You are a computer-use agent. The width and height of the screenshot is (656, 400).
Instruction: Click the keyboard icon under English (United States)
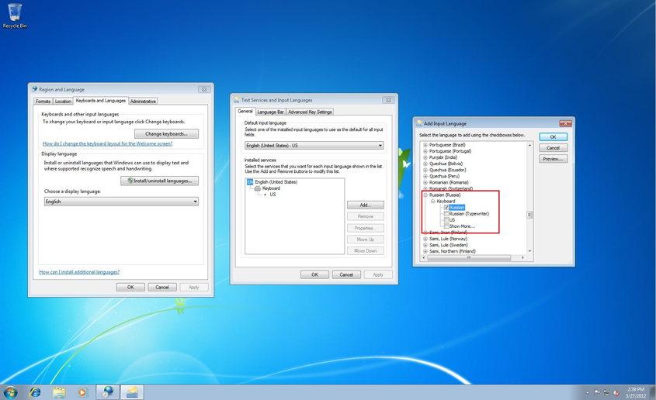[257, 188]
